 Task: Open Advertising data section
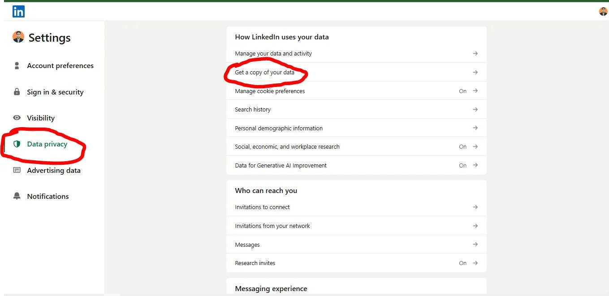click(x=54, y=170)
